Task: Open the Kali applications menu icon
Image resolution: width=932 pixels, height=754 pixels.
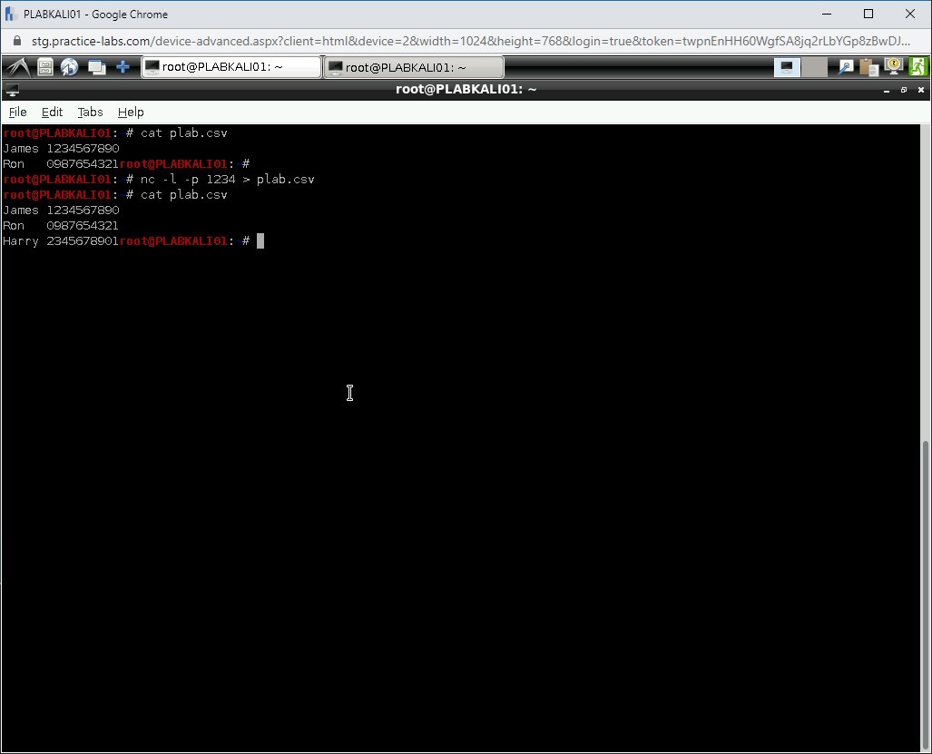Action: (17, 67)
